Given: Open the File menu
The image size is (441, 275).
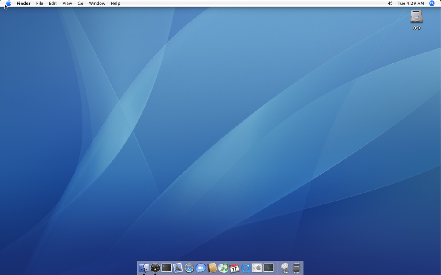Looking at the screenshot, I should (x=40, y=4).
